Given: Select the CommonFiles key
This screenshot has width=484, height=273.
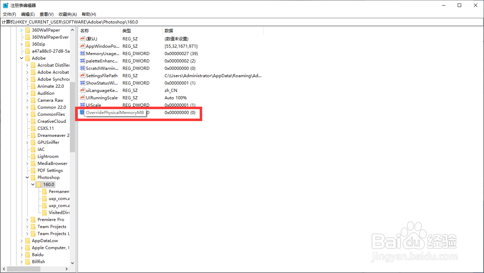Looking at the screenshot, I should tap(51, 114).
